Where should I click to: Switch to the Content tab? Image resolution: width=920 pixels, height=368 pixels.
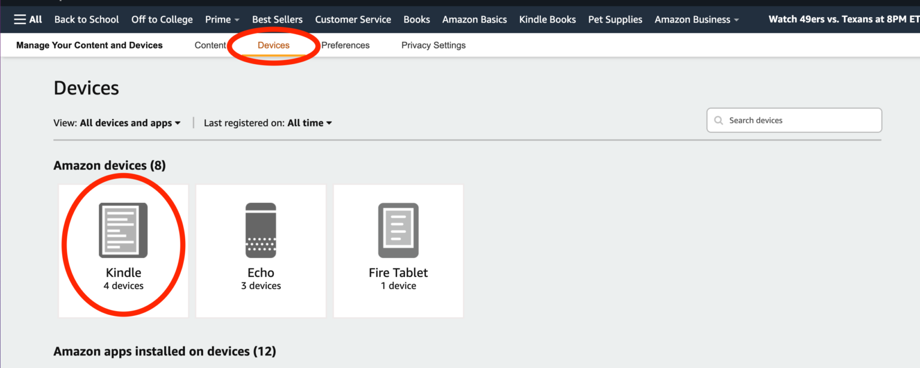210,45
